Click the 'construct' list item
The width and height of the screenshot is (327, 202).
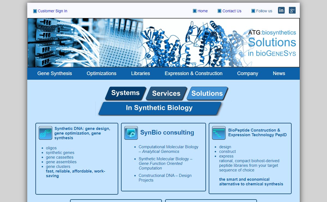(228, 151)
